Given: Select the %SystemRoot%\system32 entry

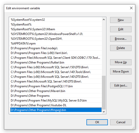Looking at the screenshot, I should pyautogui.click(x=56, y=20).
